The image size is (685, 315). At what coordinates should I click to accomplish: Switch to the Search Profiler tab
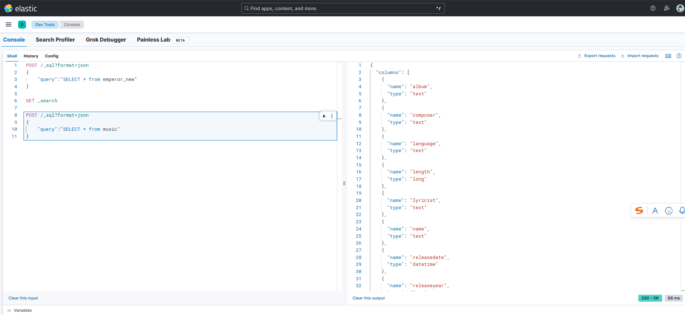point(55,40)
